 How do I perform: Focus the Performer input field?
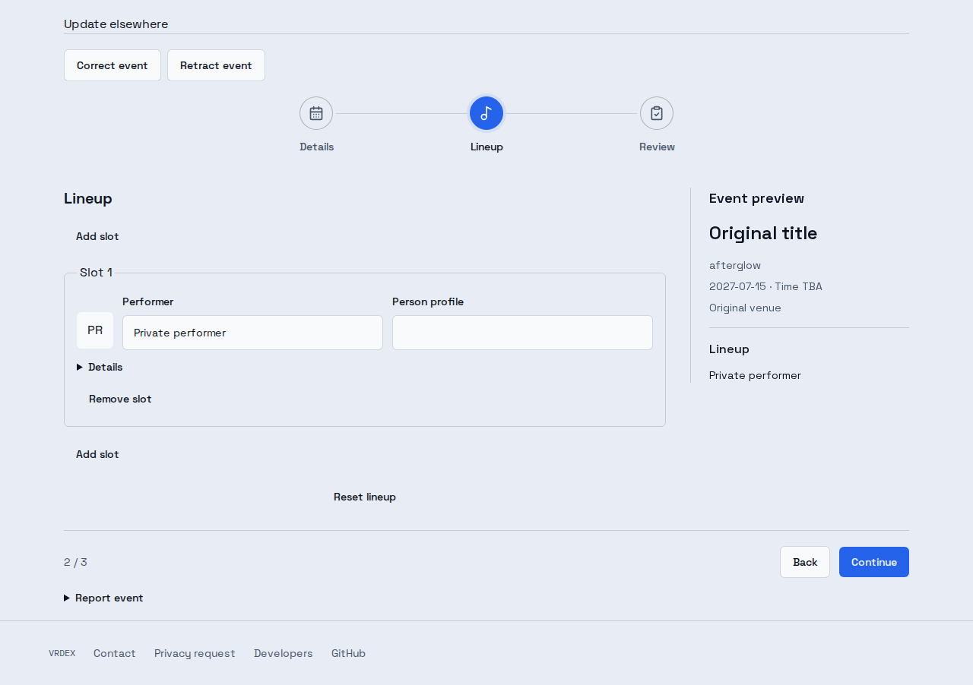252,333
